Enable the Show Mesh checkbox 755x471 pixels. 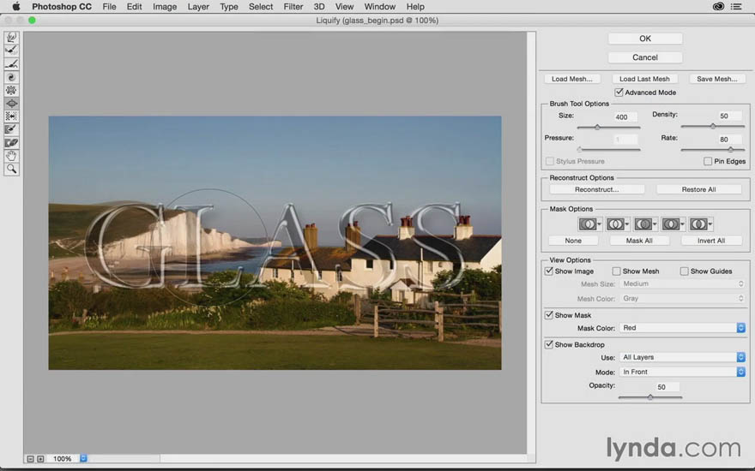[x=616, y=271]
